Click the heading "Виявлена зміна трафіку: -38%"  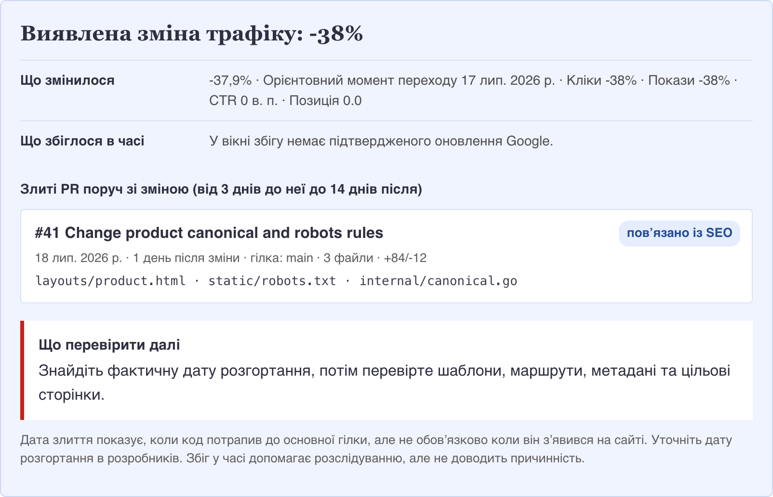[192, 34]
